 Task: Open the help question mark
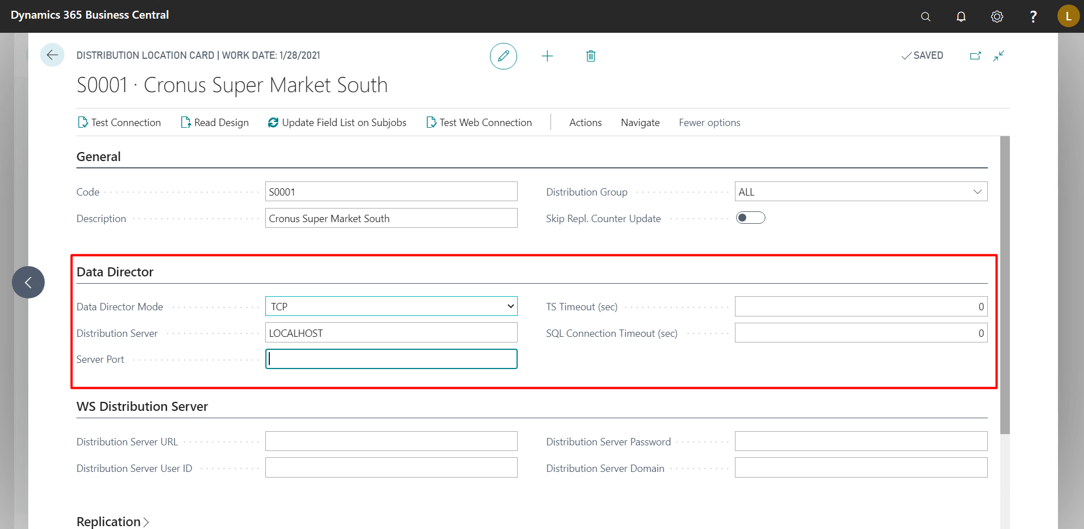pos(1033,16)
